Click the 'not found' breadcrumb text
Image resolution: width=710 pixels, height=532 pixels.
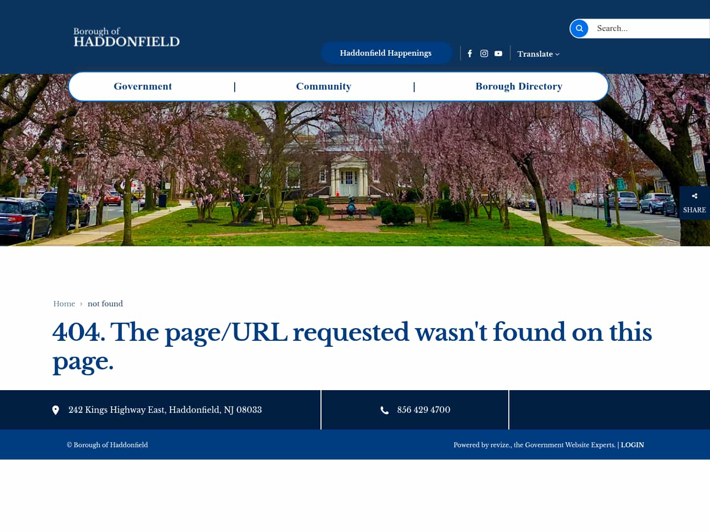click(x=105, y=304)
